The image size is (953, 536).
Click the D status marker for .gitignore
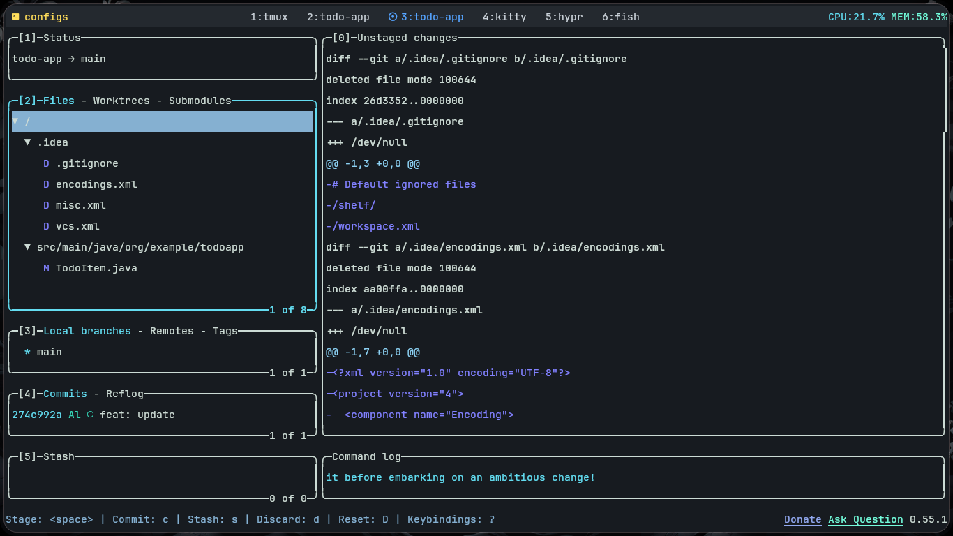[x=46, y=163]
